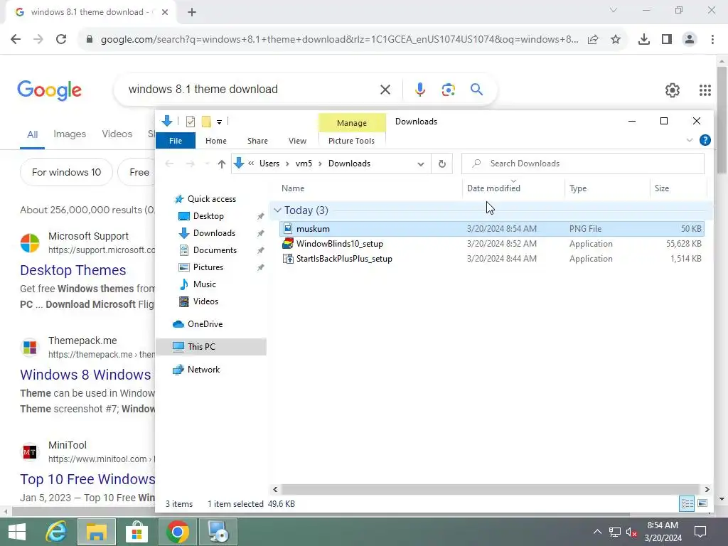
Task: Click the WindowBlinds10_setup application icon
Action: (x=288, y=244)
